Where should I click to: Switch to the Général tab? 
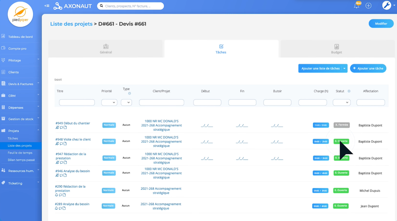[x=105, y=49]
